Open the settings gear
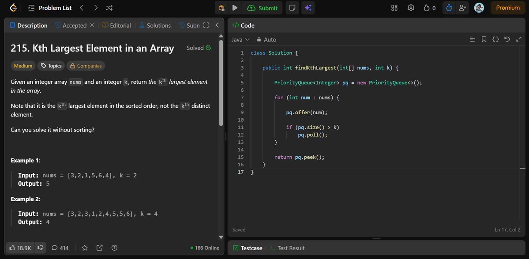 [x=411, y=8]
